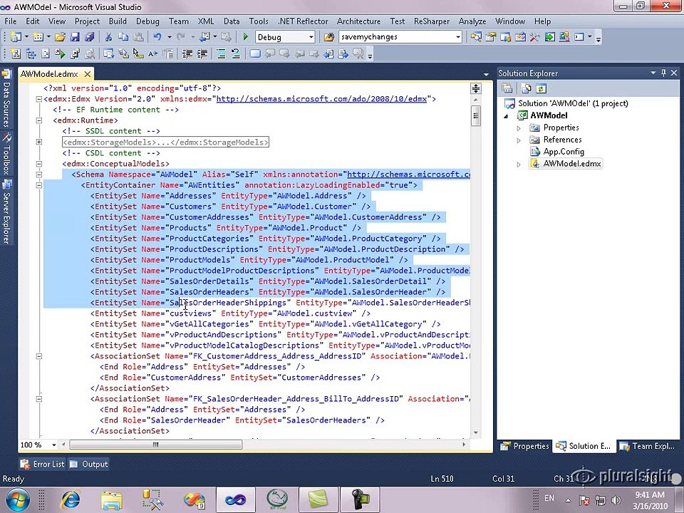Open Solution Explorer window position dropdown
684x513 pixels.
click(653, 73)
